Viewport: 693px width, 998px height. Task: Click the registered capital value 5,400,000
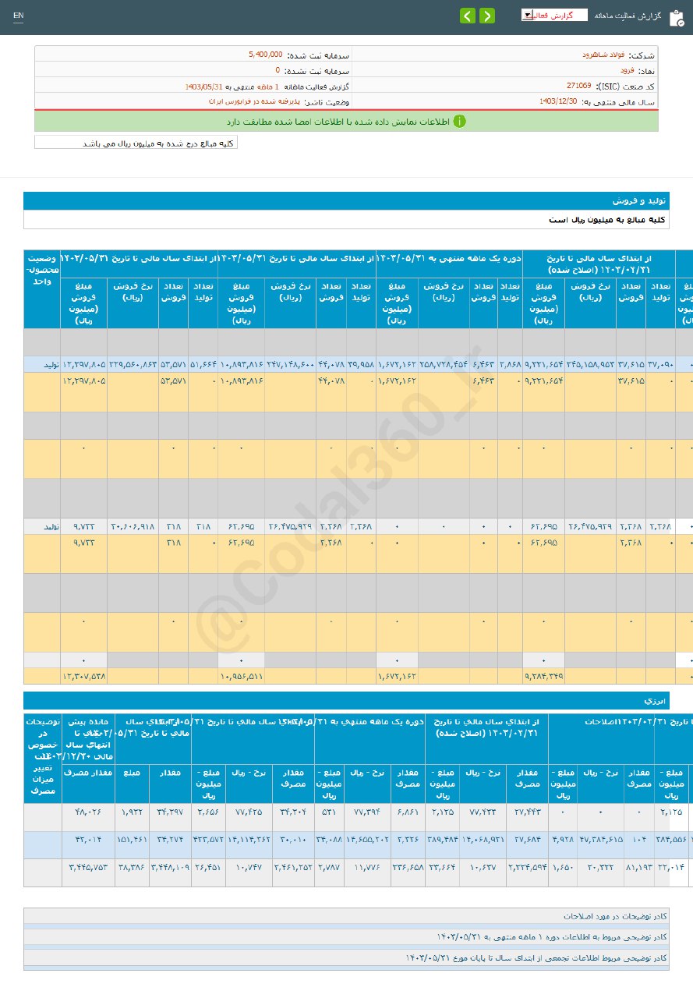click(265, 55)
